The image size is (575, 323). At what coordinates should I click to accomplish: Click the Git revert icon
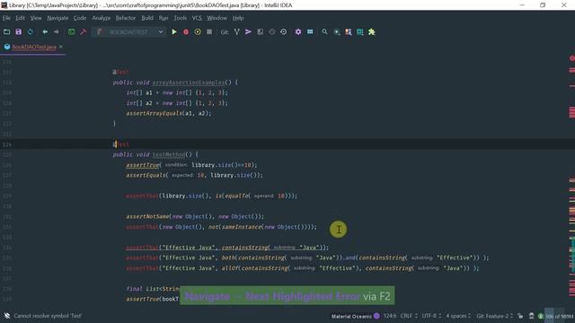coord(284,32)
